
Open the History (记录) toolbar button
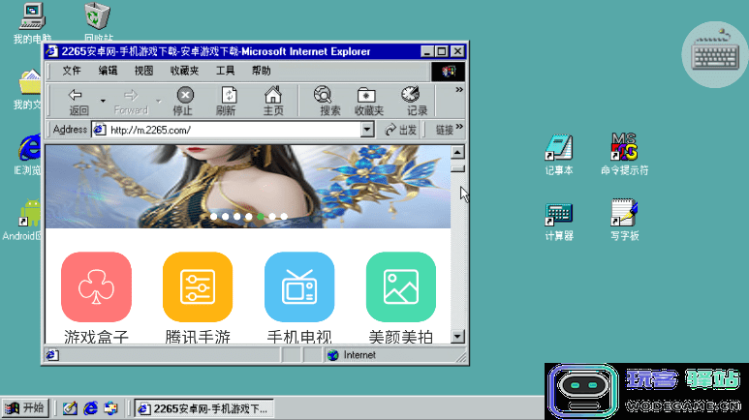(416, 101)
